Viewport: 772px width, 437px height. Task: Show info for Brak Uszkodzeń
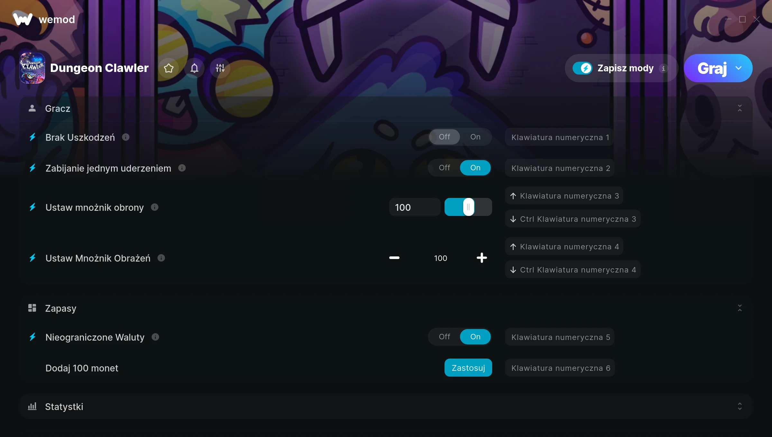tap(126, 137)
